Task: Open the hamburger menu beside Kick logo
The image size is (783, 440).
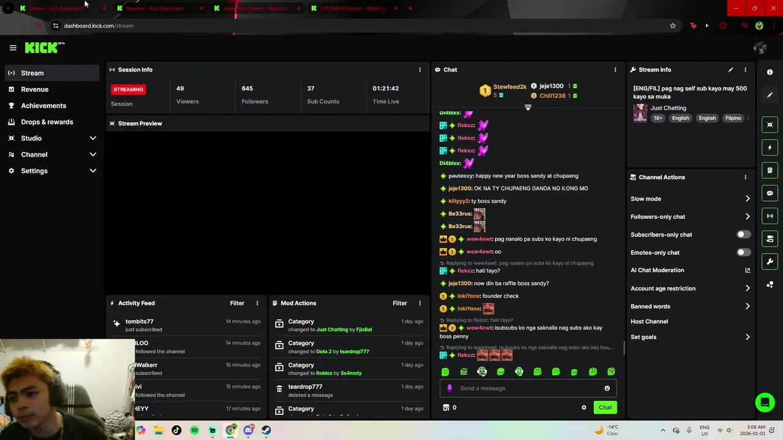Action: (x=13, y=48)
